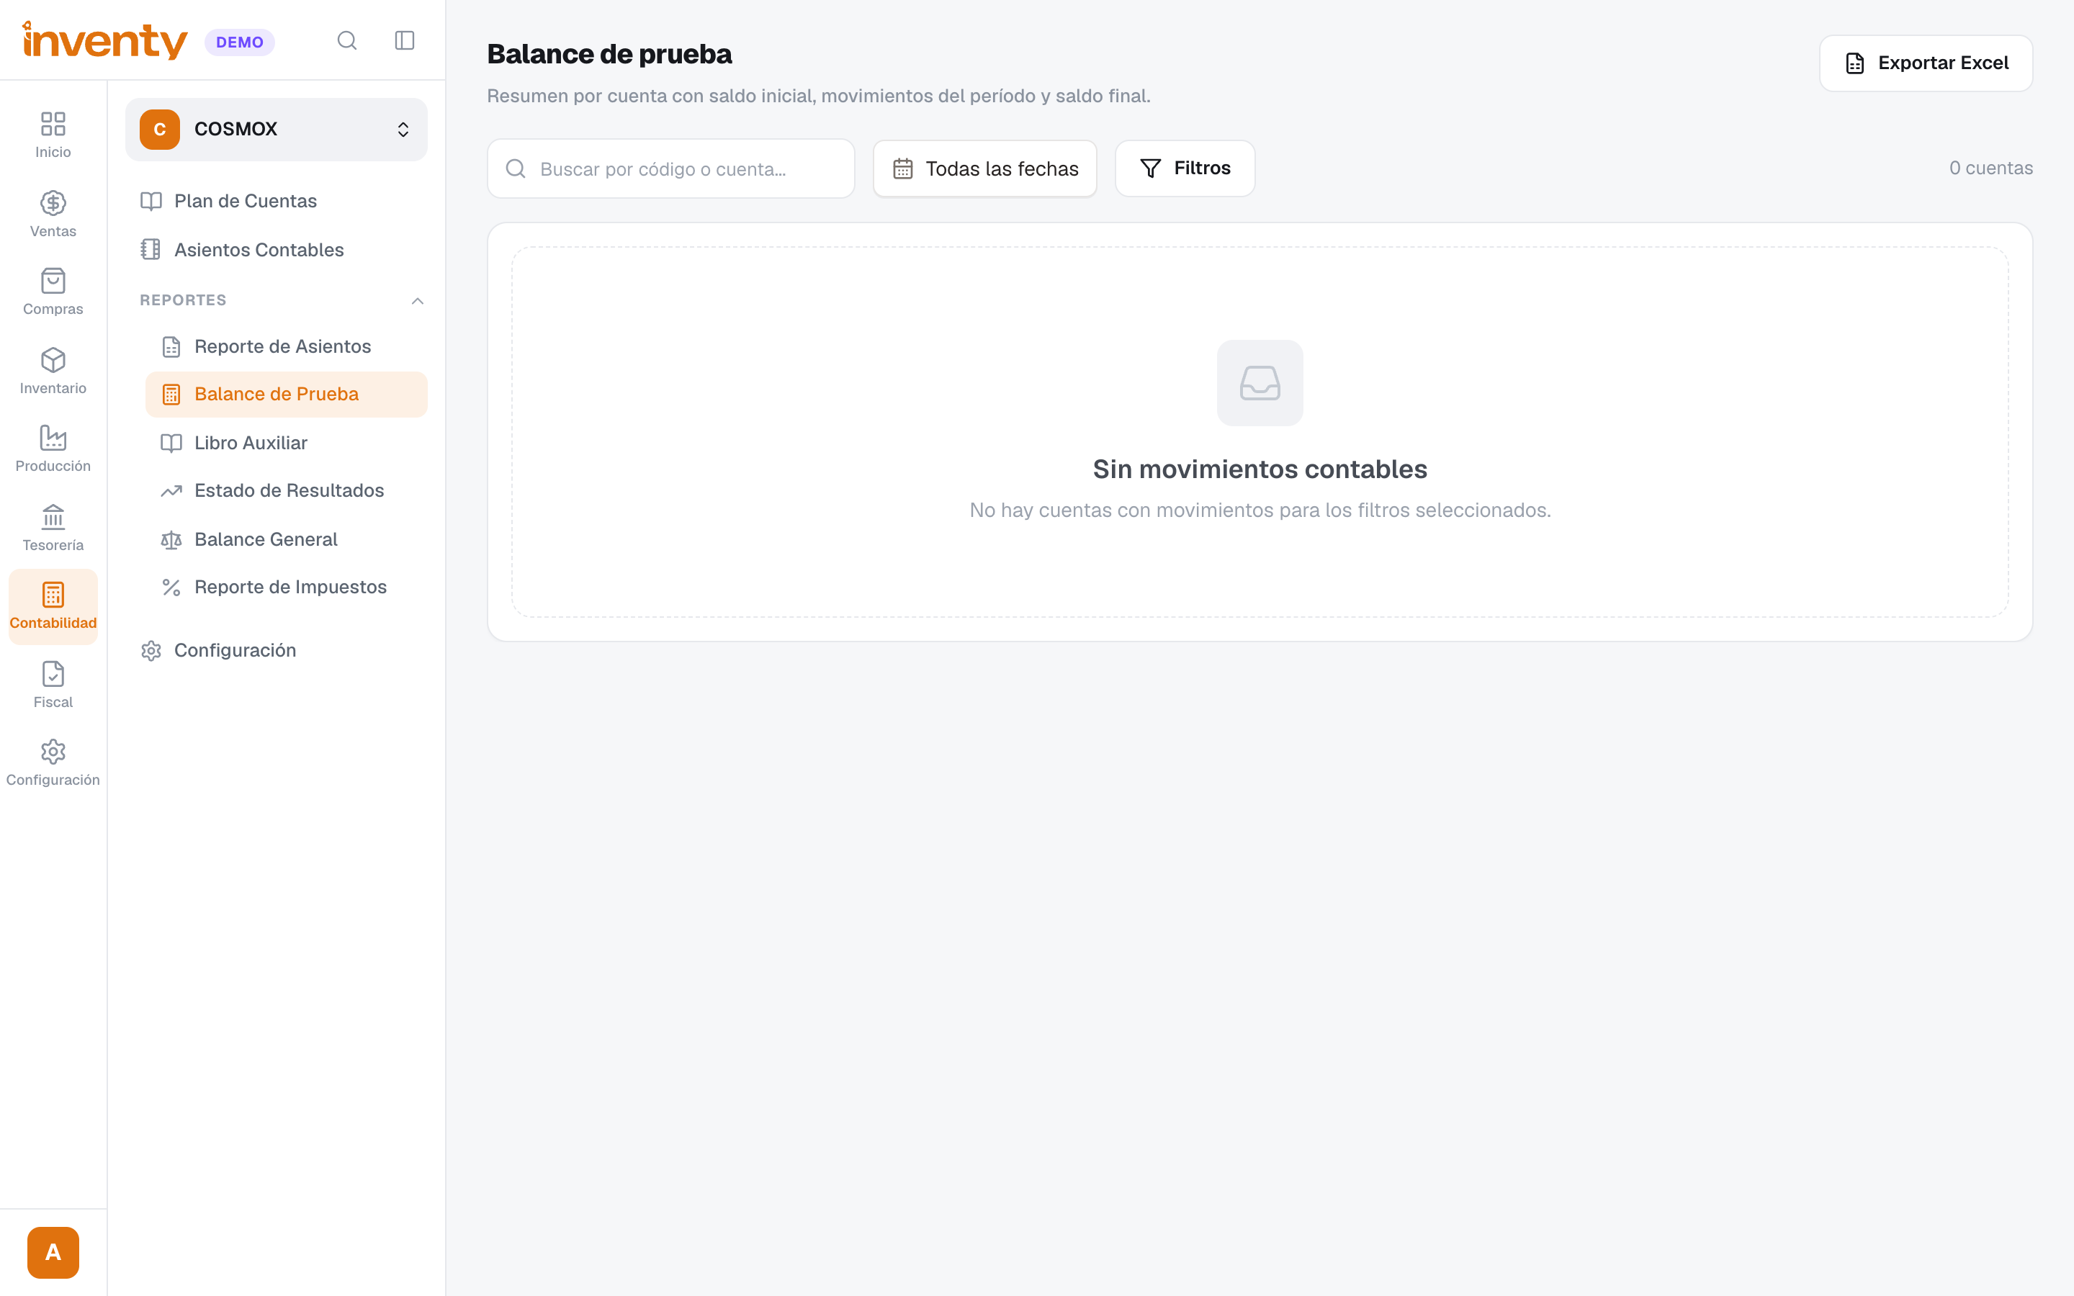The image size is (2074, 1296).
Task: Open Reporte de Asientos
Action: click(286, 346)
